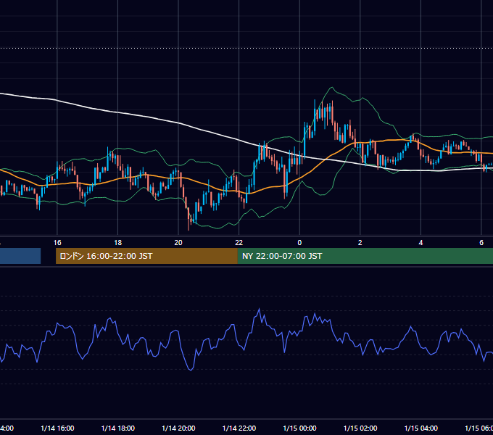Click the unlabeled blue session bar
The height and width of the screenshot is (435, 493).
pos(20,256)
